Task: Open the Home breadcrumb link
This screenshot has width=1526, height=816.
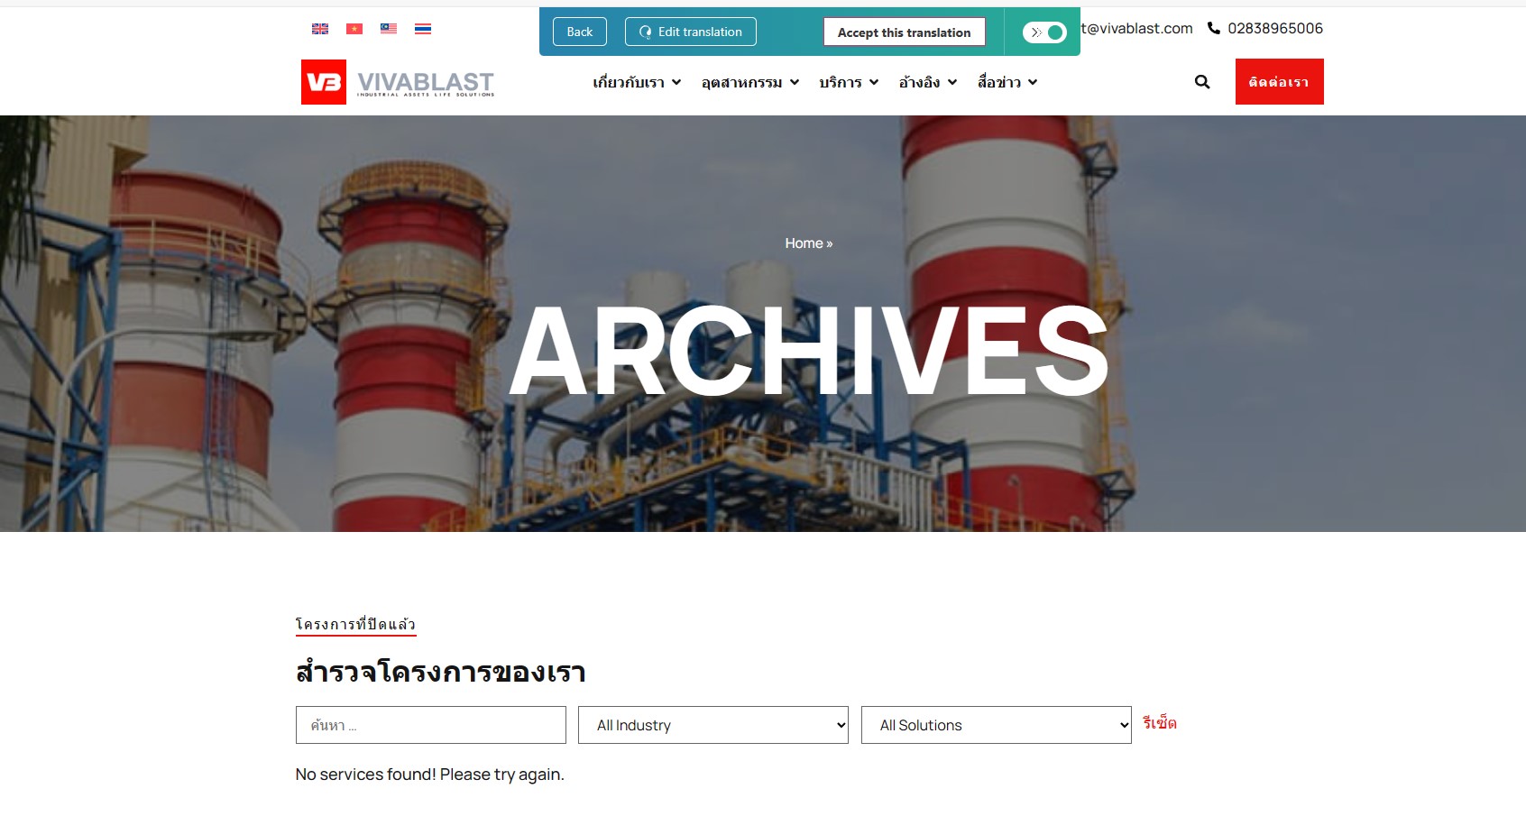Action: click(x=804, y=243)
